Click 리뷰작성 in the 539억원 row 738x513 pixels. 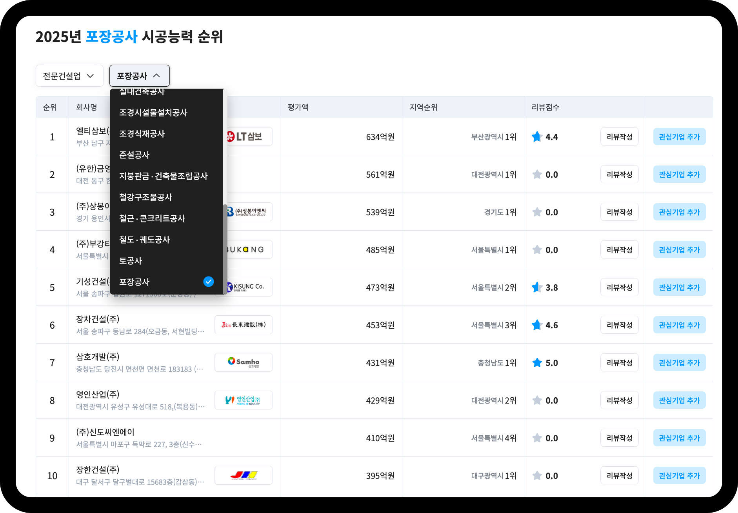619,212
